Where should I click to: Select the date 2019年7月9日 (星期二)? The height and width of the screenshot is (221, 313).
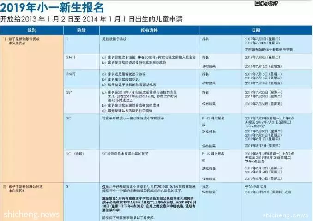pos(263,57)
